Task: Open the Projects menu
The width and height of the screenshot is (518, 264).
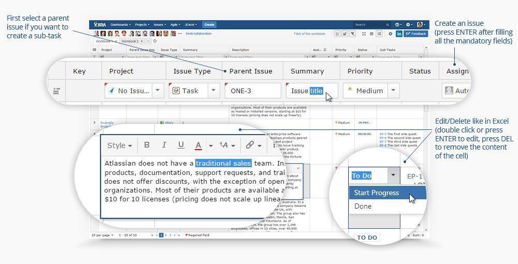Action: [x=142, y=25]
